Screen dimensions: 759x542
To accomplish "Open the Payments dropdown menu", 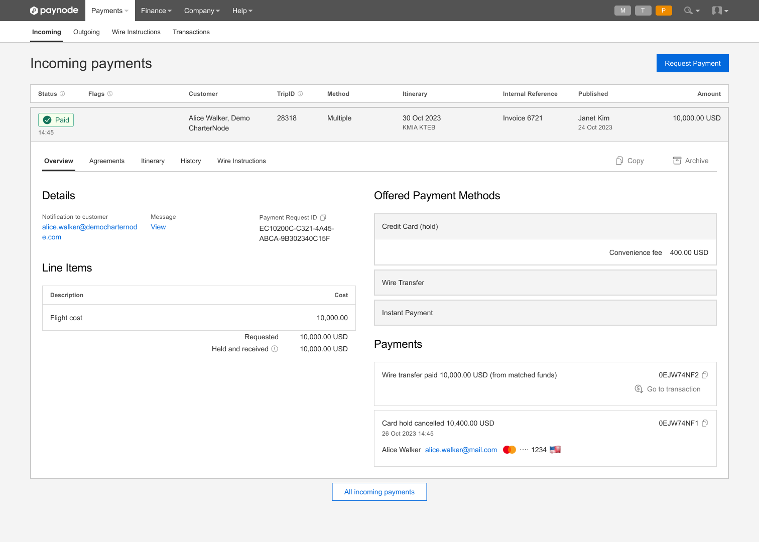I will pyautogui.click(x=110, y=11).
